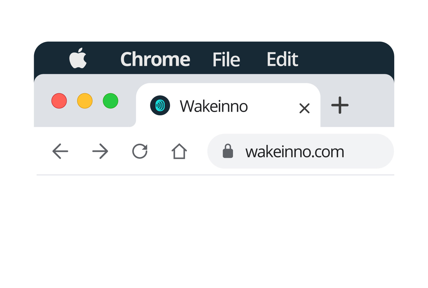The width and height of the screenshot is (428, 288).
Task: Click the wakeinno.com address text
Action: 294,152
